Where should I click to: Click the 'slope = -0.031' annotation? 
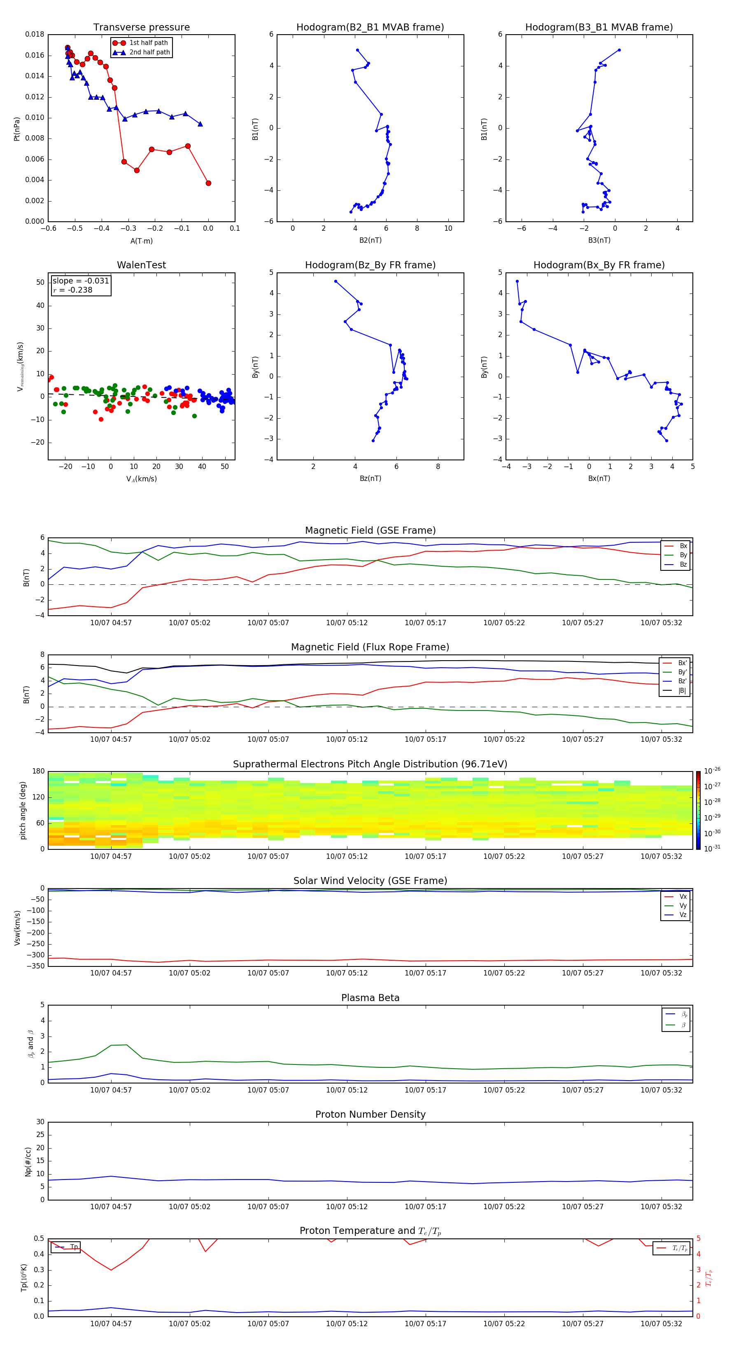click(81, 281)
